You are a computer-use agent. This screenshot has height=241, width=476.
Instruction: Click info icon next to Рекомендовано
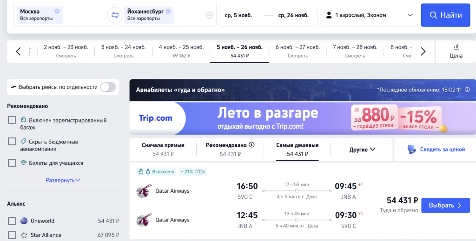pyautogui.click(x=251, y=145)
